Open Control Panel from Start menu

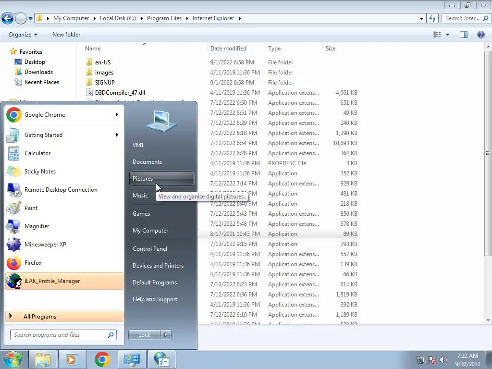coord(161,249)
